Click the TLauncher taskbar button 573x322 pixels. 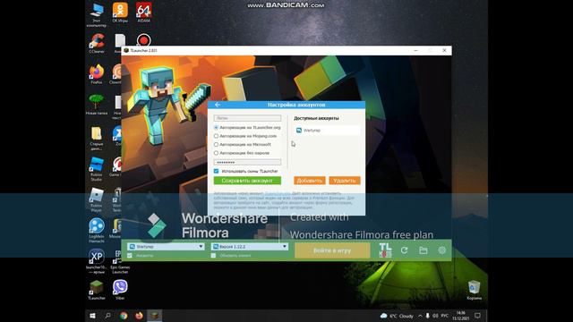click(155, 316)
